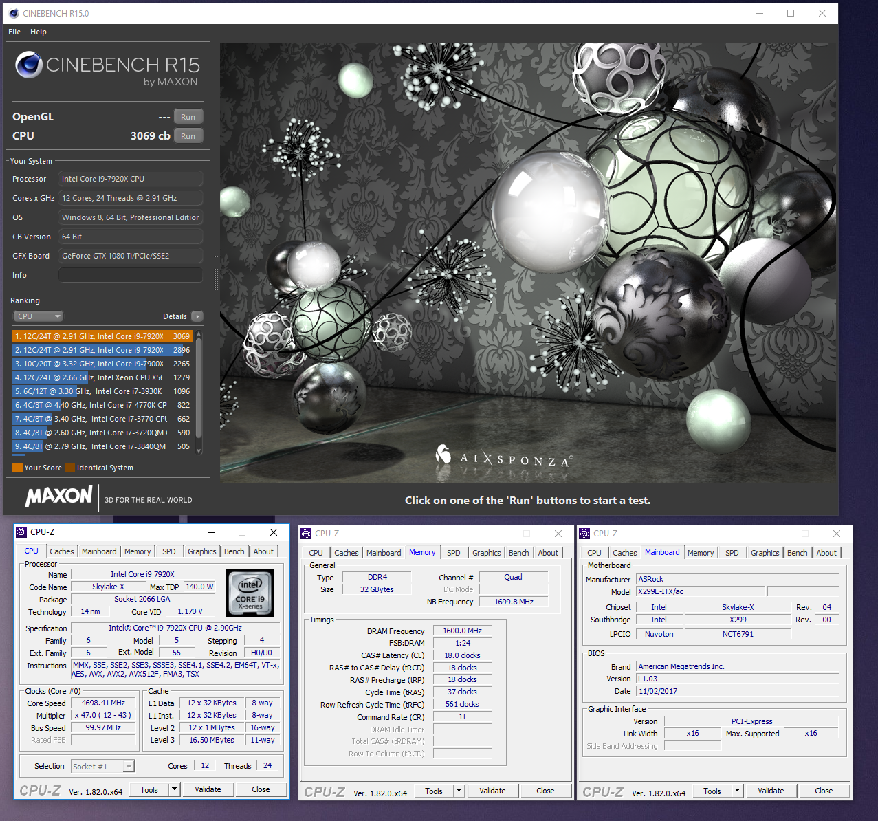Viewport: 878px width, 821px height.
Task: Select the i7-3770 ranking row
Action: pos(102,419)
